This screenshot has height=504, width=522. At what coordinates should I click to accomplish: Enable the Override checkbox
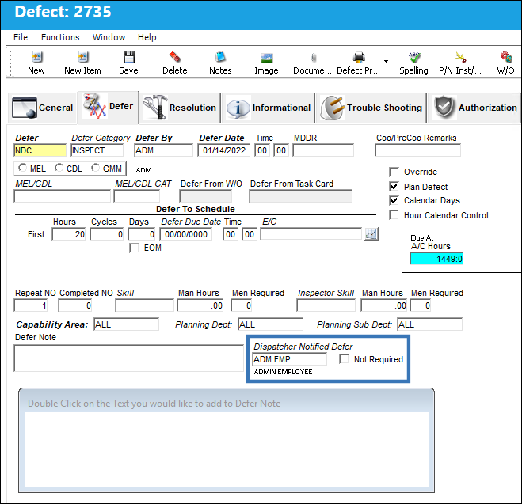coord(394,172)
